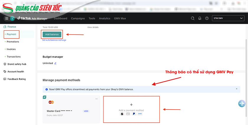Click the floating AI assistant star icon
Viewport: 248px width, 125px height.
click(x=242, y=104)
